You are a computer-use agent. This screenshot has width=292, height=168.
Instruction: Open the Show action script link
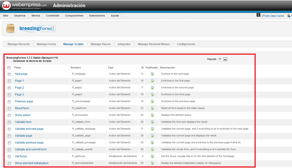tap(23, 115)
